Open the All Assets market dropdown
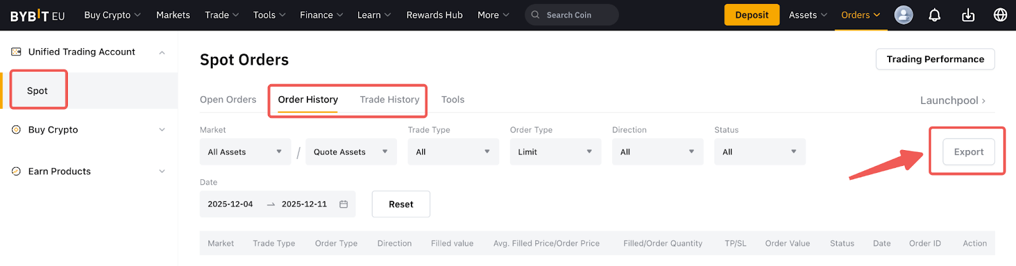 [x=245, y=152]
